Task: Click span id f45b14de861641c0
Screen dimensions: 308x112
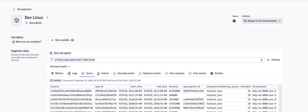Action: [106, 108]
